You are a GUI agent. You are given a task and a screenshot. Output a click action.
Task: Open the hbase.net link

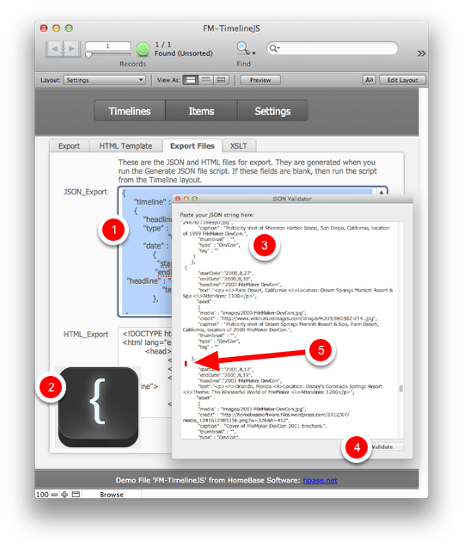pos(321,480)
